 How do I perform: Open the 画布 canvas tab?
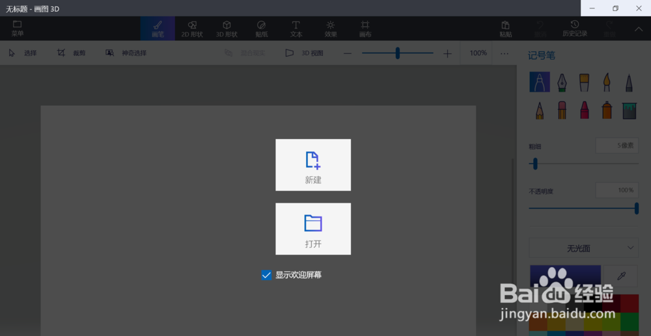365,29
